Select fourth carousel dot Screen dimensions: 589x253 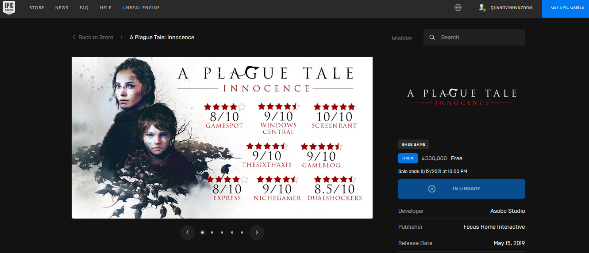pyautogui.click(x=232, y=232)
